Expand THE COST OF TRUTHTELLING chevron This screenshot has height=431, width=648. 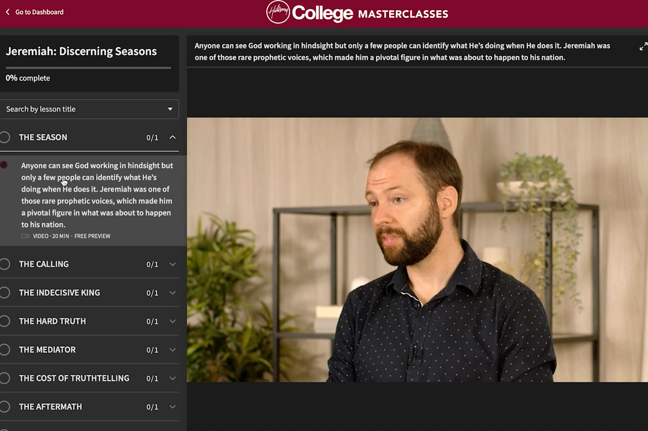pos(172,378)
